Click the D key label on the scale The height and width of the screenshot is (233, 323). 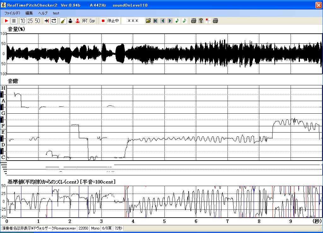3,145
